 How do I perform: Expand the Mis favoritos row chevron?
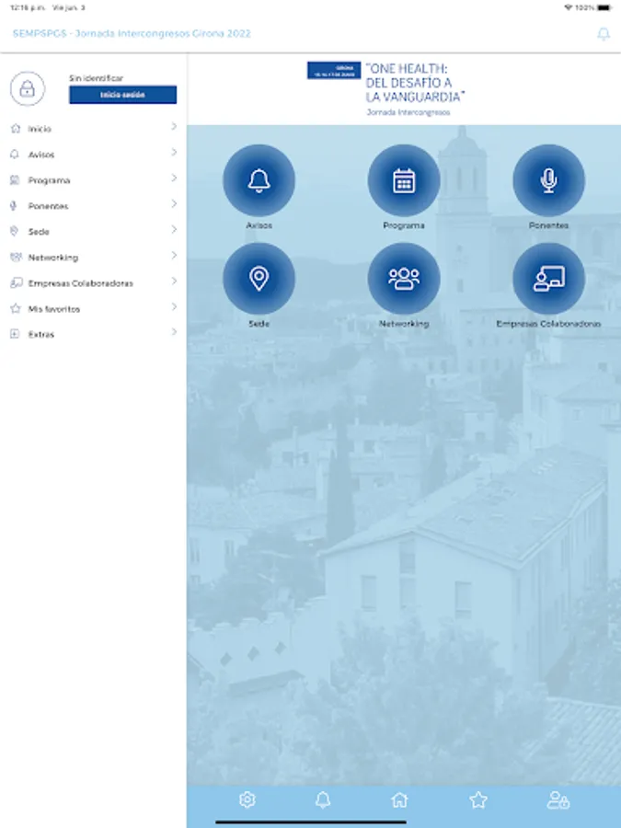[x=174, y=306]
